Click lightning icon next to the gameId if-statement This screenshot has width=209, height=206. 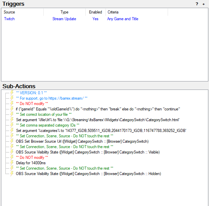click(12, 109)
